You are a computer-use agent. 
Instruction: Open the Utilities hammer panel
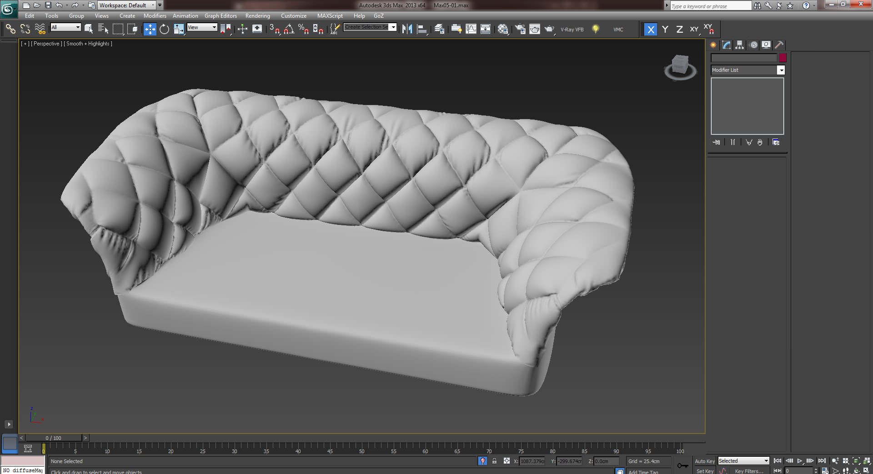pyautogui.click(x=779, y=45)
